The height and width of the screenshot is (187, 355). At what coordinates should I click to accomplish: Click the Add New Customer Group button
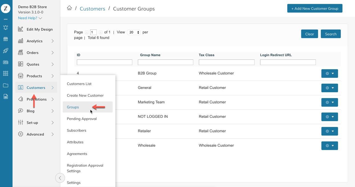pyautogui.click(x=315, y=8)
